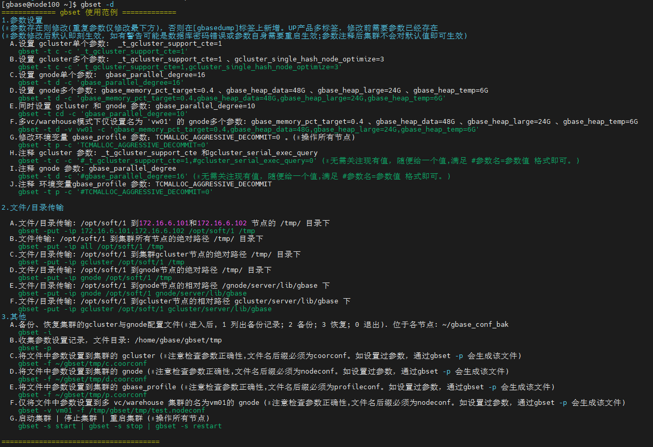Click 'gbset -s stop' command text
This screenshot has width=653, height=447.
click(x=116, y=426)
